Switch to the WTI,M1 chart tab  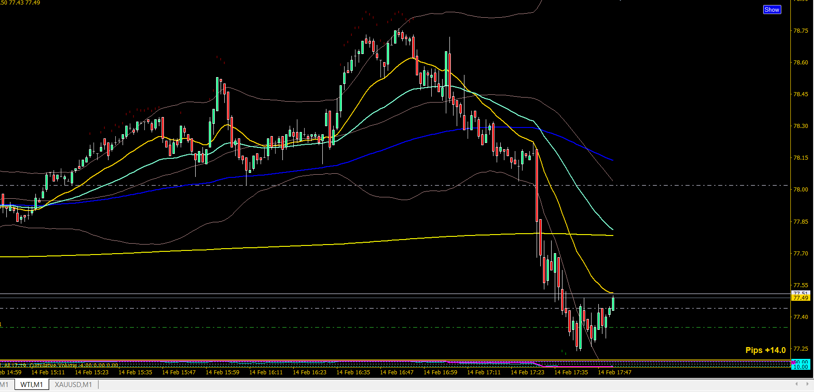(x=32, y=385)
